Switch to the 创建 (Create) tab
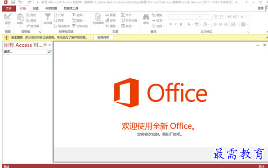 [x=36, y=9]
